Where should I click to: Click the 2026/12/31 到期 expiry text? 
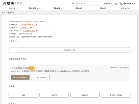[39, 22]
